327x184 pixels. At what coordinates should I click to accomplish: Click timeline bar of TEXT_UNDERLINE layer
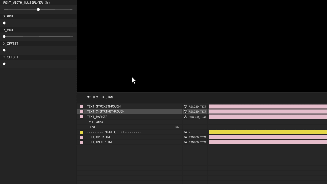tap(268, 142)
